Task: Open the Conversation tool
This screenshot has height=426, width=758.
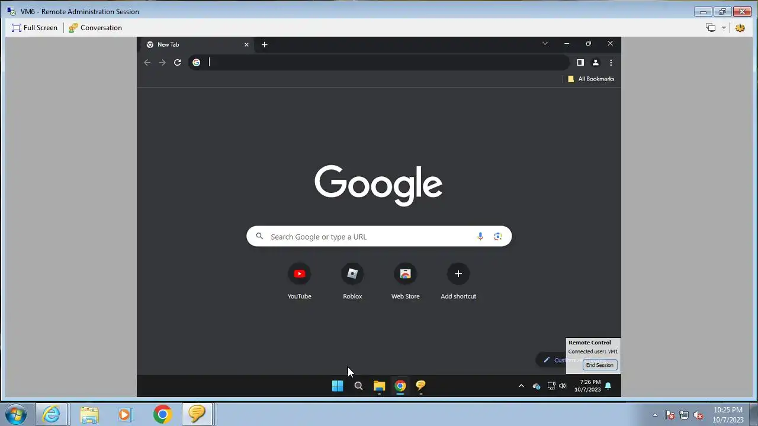Action: (95, 28)
